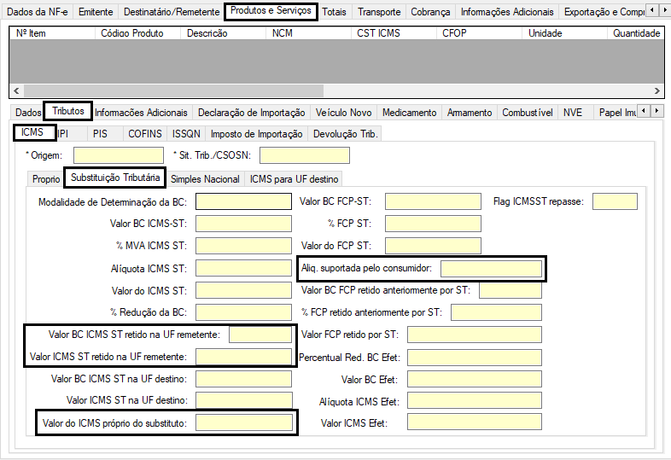Screen dimensions: 671x460
Task: Open the Simples Nacional tab
Action: [205, 179]
